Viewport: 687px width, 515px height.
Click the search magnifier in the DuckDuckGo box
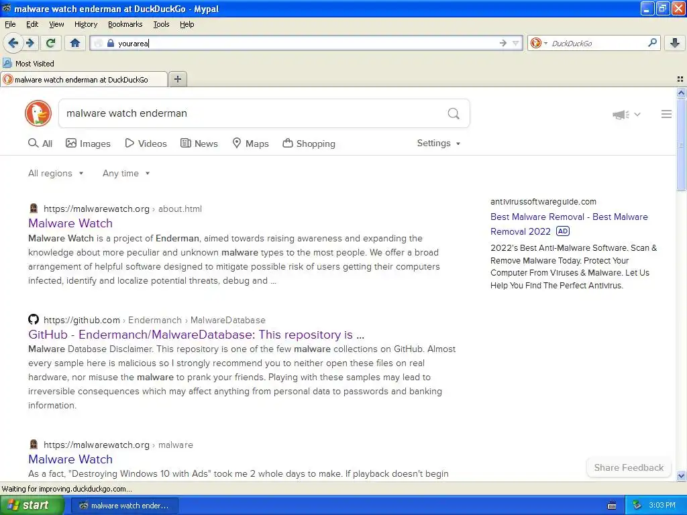coord(454,114)
